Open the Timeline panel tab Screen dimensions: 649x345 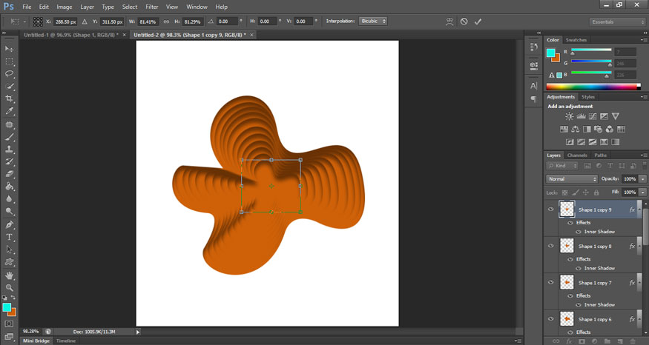pyautogui.click(x=66, y=341)
